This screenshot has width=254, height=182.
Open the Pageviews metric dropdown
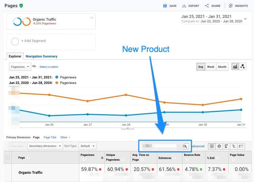[x=20, y=67]
